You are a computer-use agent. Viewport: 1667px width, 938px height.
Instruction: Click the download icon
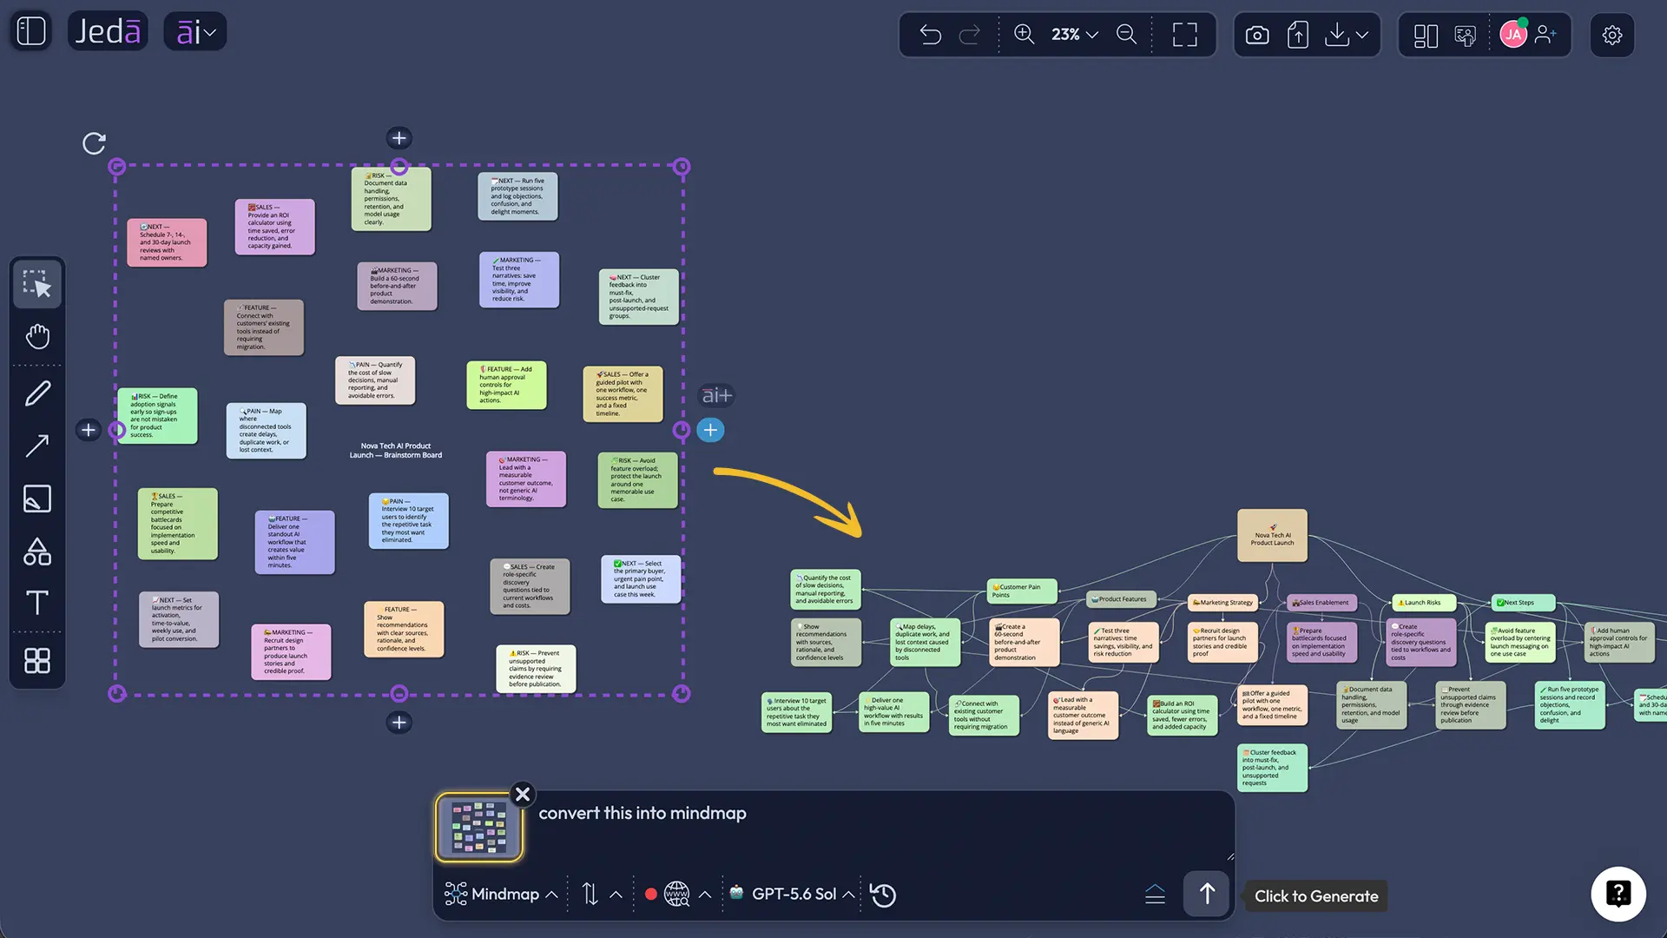[x=1337, y=35]
